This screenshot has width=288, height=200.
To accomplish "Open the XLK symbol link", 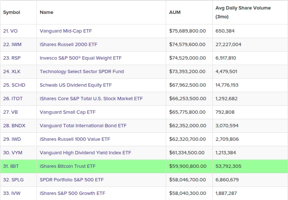I will [x=12, y=72].
